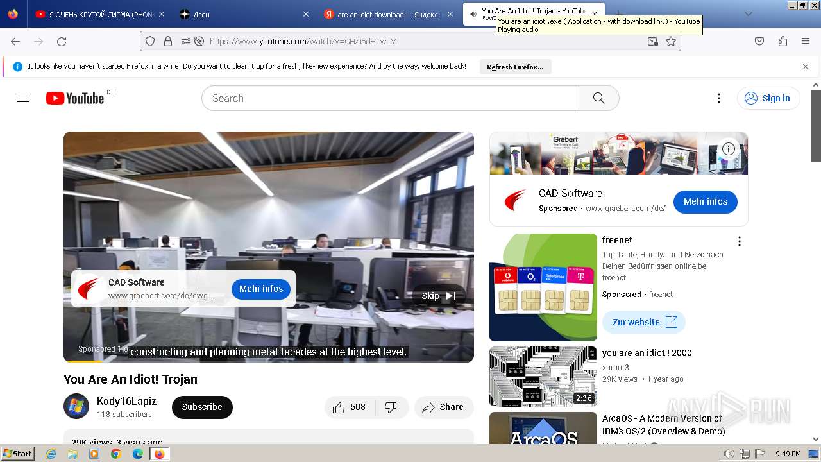Bookmark this page with star
The image size is (821, 462).
pyautogui.click(x=671, y=41)
